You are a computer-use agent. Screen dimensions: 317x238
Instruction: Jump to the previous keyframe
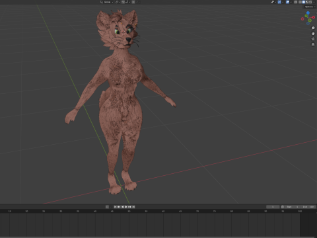tap(119, 207)
